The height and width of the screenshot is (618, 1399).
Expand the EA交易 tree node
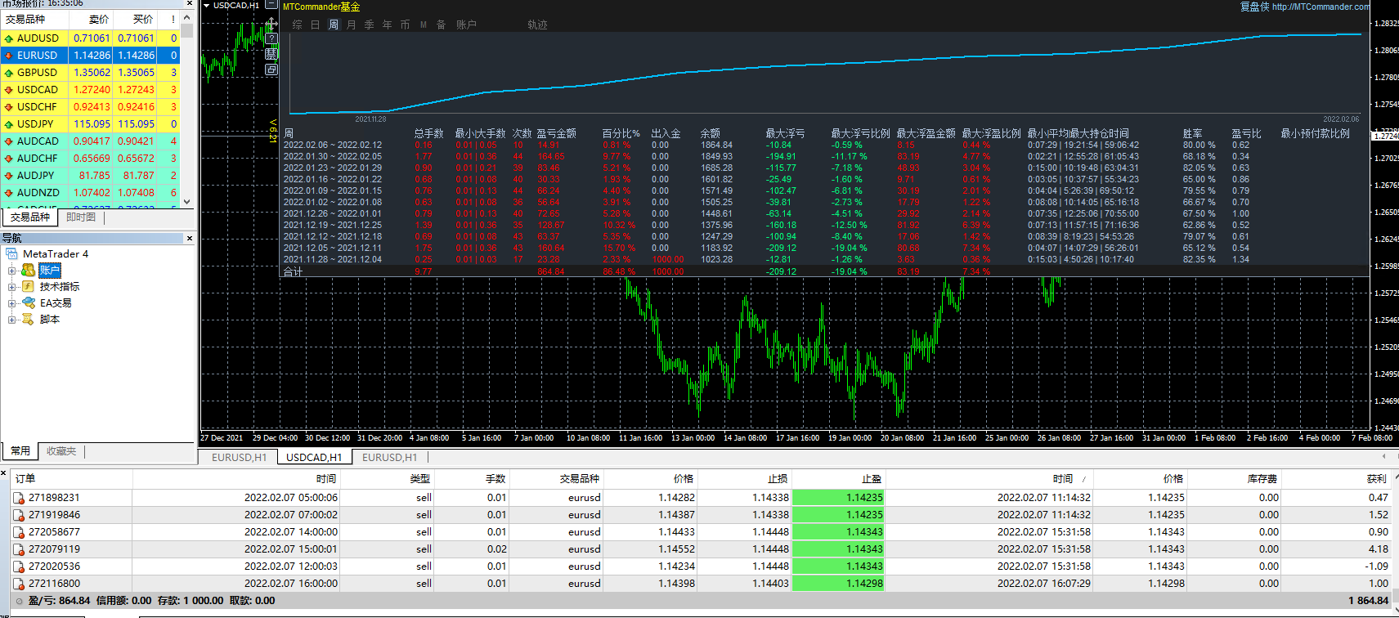[12, 303]
